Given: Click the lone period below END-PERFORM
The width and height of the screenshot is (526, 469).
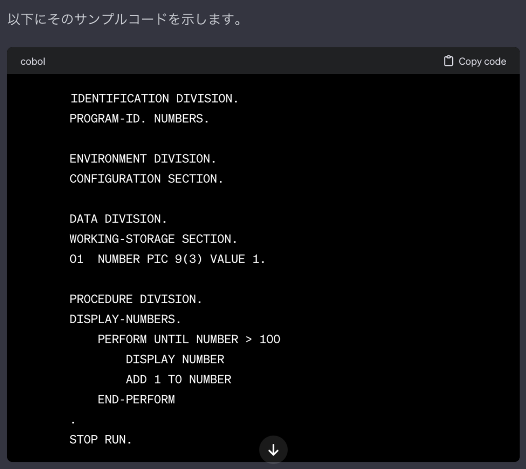Looking at the screenshot, I should (x=73, y=422).
